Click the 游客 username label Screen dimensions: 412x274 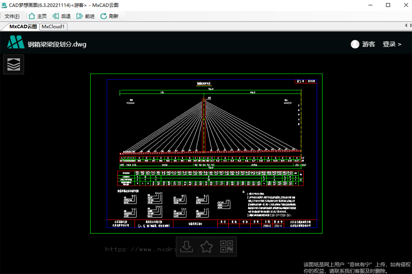coord(369,44)
